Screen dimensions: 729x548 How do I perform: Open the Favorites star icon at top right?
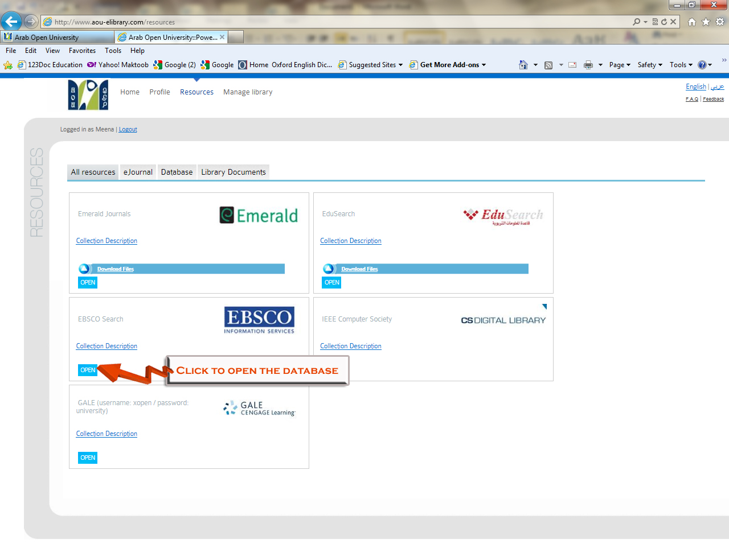[706, 22]
